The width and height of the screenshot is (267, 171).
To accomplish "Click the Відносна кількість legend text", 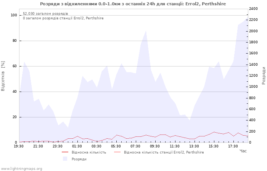I will pos(89,152).
